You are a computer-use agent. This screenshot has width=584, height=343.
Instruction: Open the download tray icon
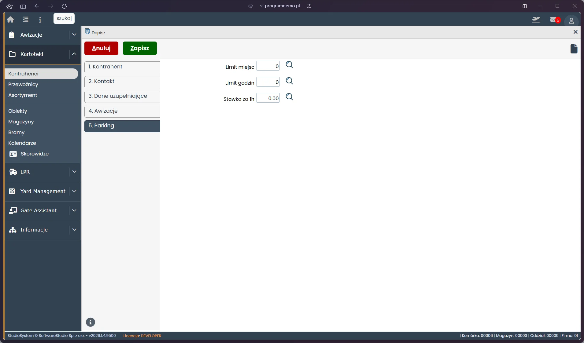coord(536,20)
